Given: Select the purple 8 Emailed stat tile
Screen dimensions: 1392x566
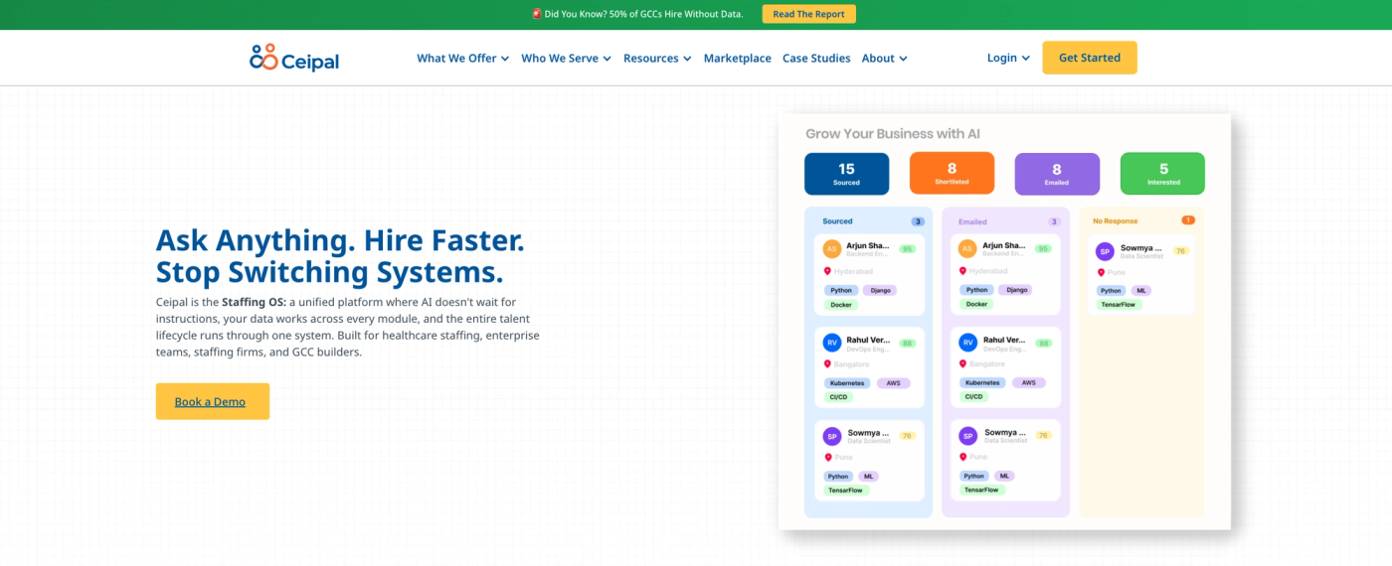Looking at the screenshot, I should pos(1057,174).
